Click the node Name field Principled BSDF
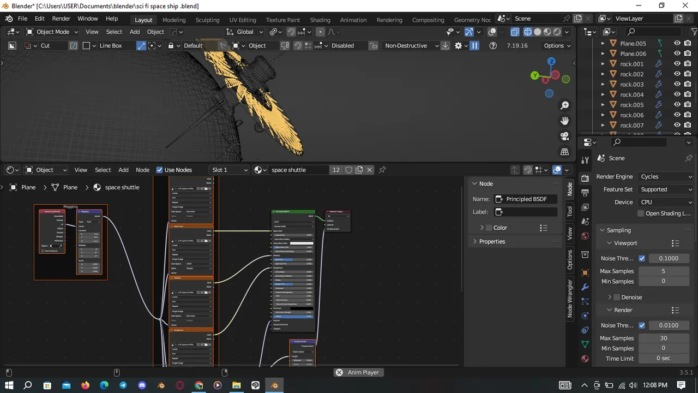Screen dimensions: 698x393 pyautogui.click(x=525, y=199)
